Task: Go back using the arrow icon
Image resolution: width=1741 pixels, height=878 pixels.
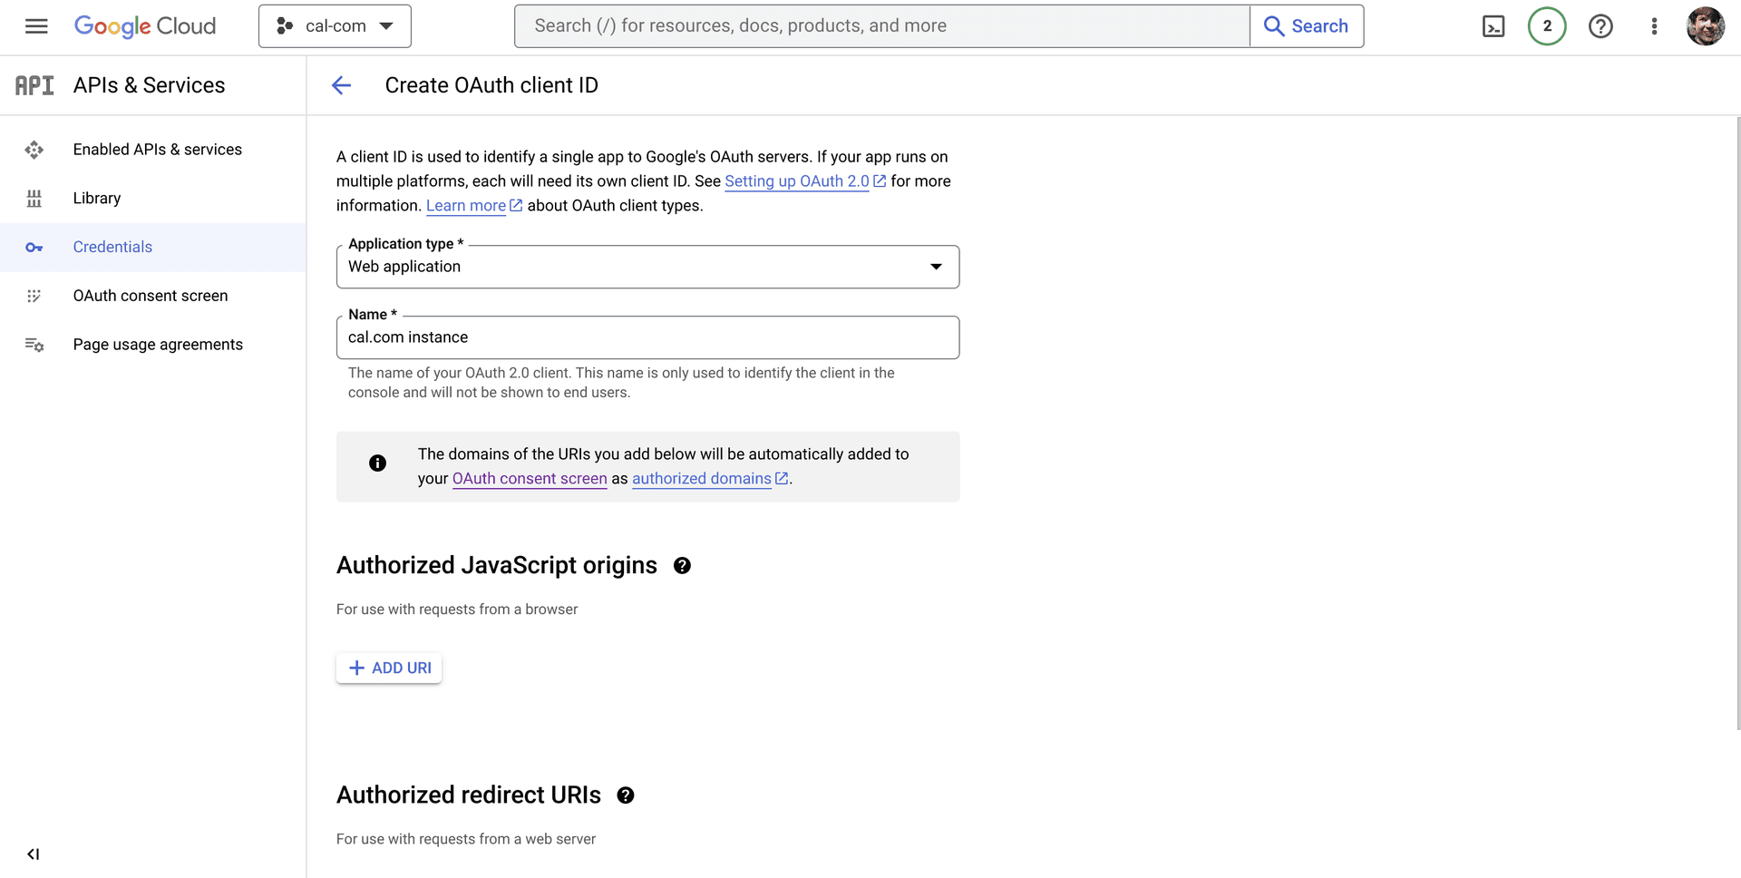Action: 342,85
